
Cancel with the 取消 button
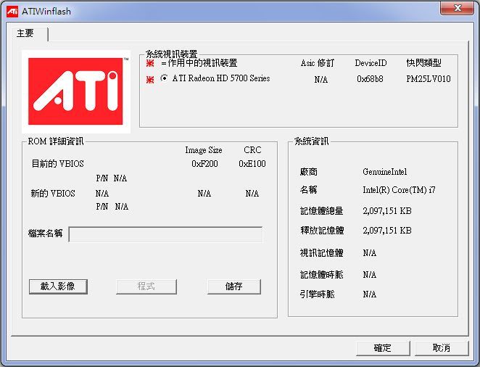442,348
